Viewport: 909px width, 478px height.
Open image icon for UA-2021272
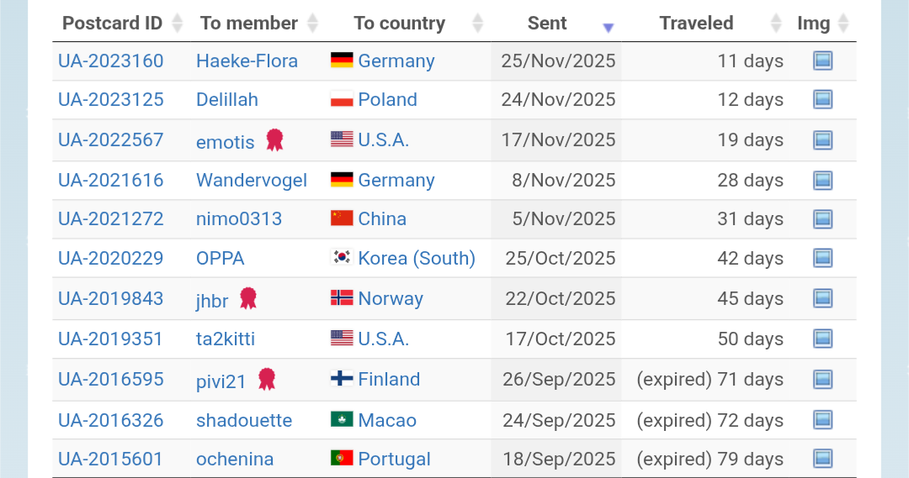click(x=822, y=219)
